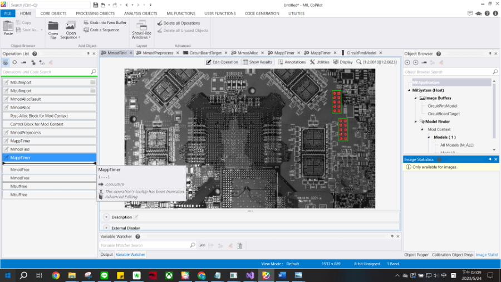Click the Utilities button above image
501x282 pixels.
320,62
